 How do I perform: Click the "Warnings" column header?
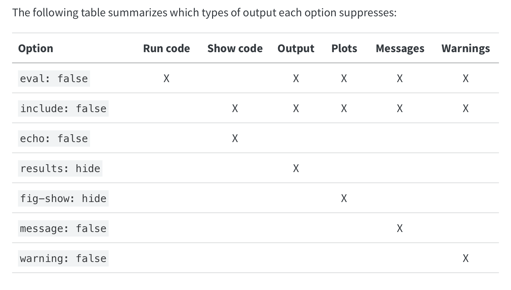coord(466,48)
